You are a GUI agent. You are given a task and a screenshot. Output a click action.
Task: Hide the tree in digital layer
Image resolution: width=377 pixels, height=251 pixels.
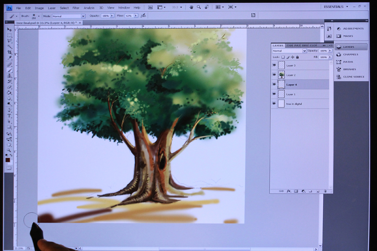(274, 104)
